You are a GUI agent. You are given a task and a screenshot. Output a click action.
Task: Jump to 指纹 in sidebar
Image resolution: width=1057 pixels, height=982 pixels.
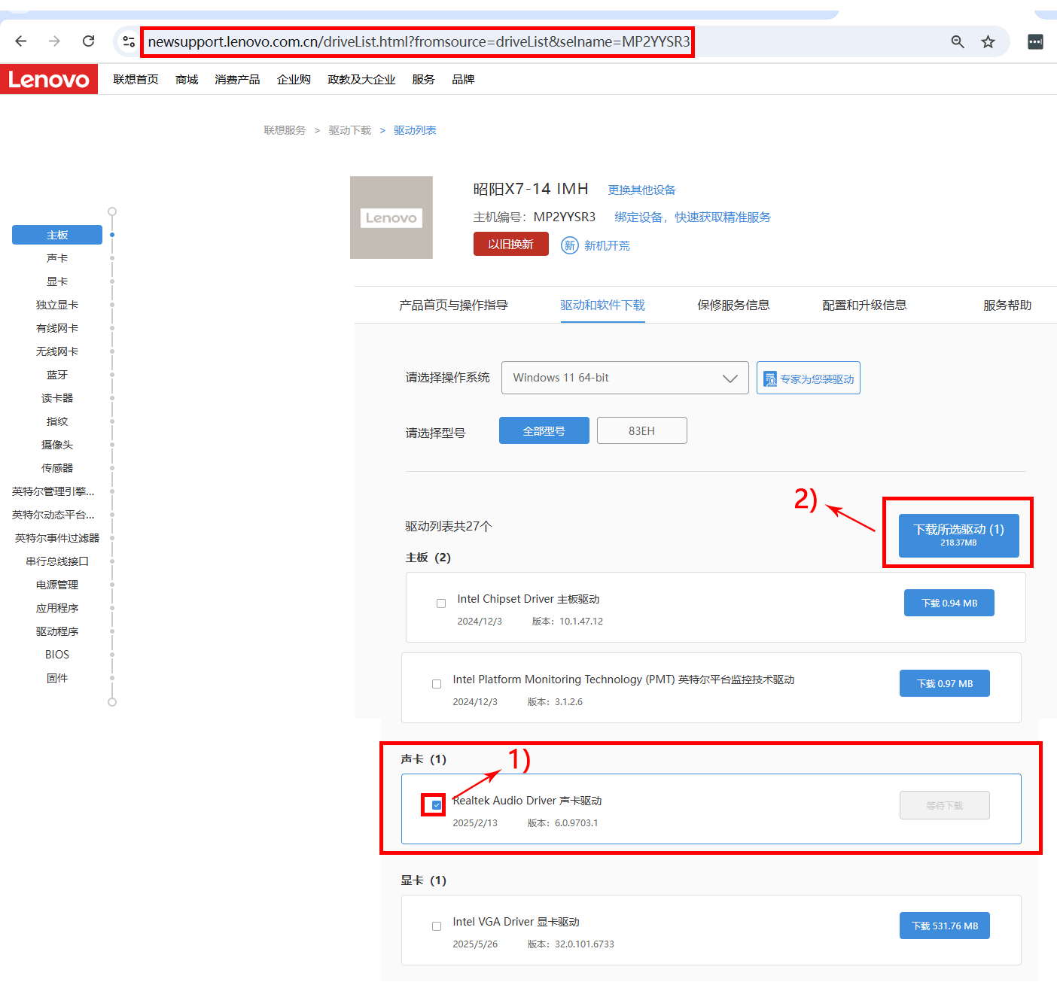click(x=57, y=421)
